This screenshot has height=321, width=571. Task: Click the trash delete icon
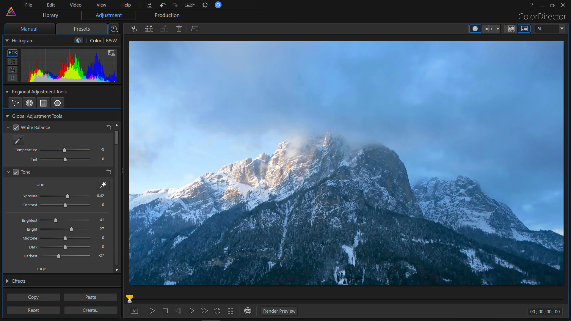pos(179,29)
